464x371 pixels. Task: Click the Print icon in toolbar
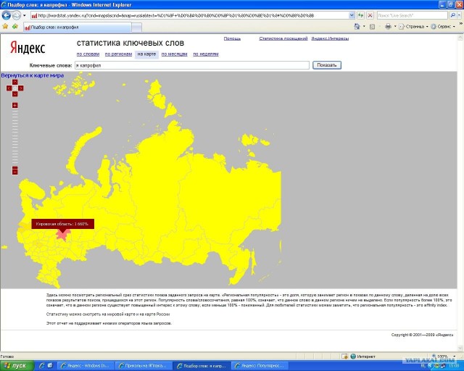[x=388, y=27]
